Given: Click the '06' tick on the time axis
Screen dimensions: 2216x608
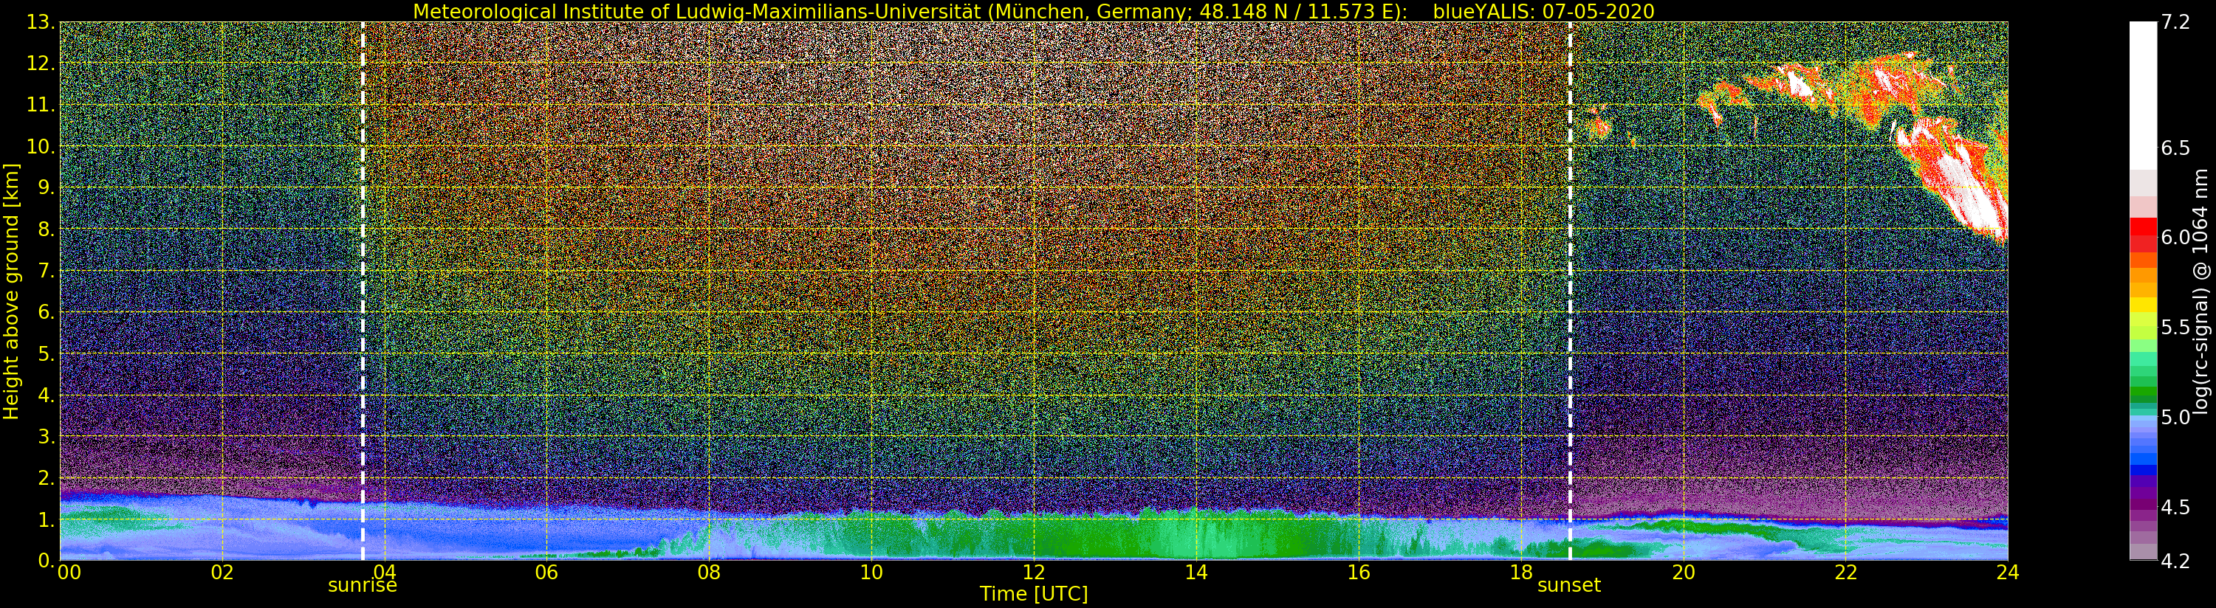Looking at the screenshot, I should 546,573.
